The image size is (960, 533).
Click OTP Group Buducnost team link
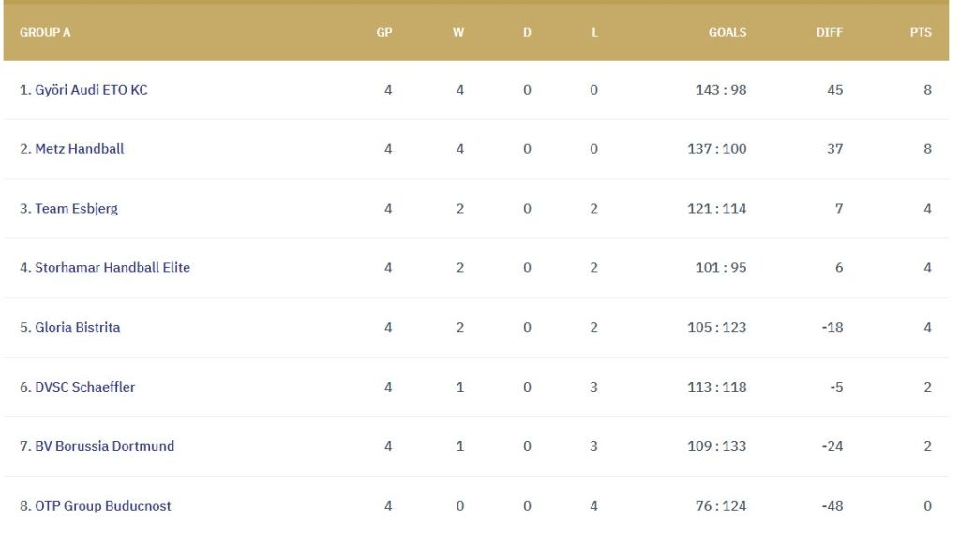pyautogui.click(x=102, y=506)
